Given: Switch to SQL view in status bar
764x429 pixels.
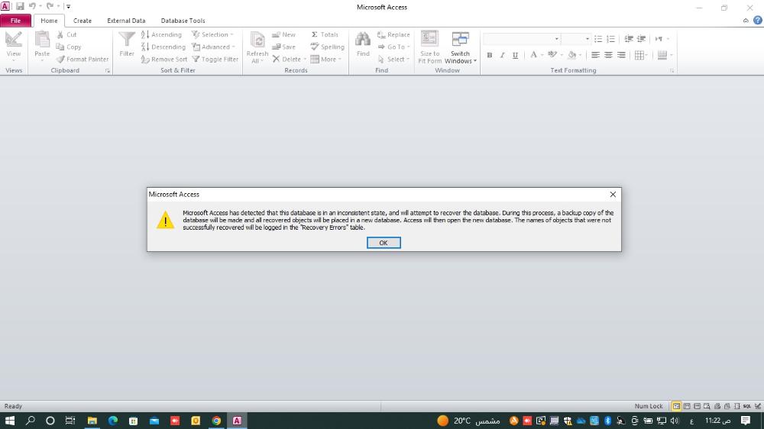Looking at the screenshot, I should coord(747,406).
